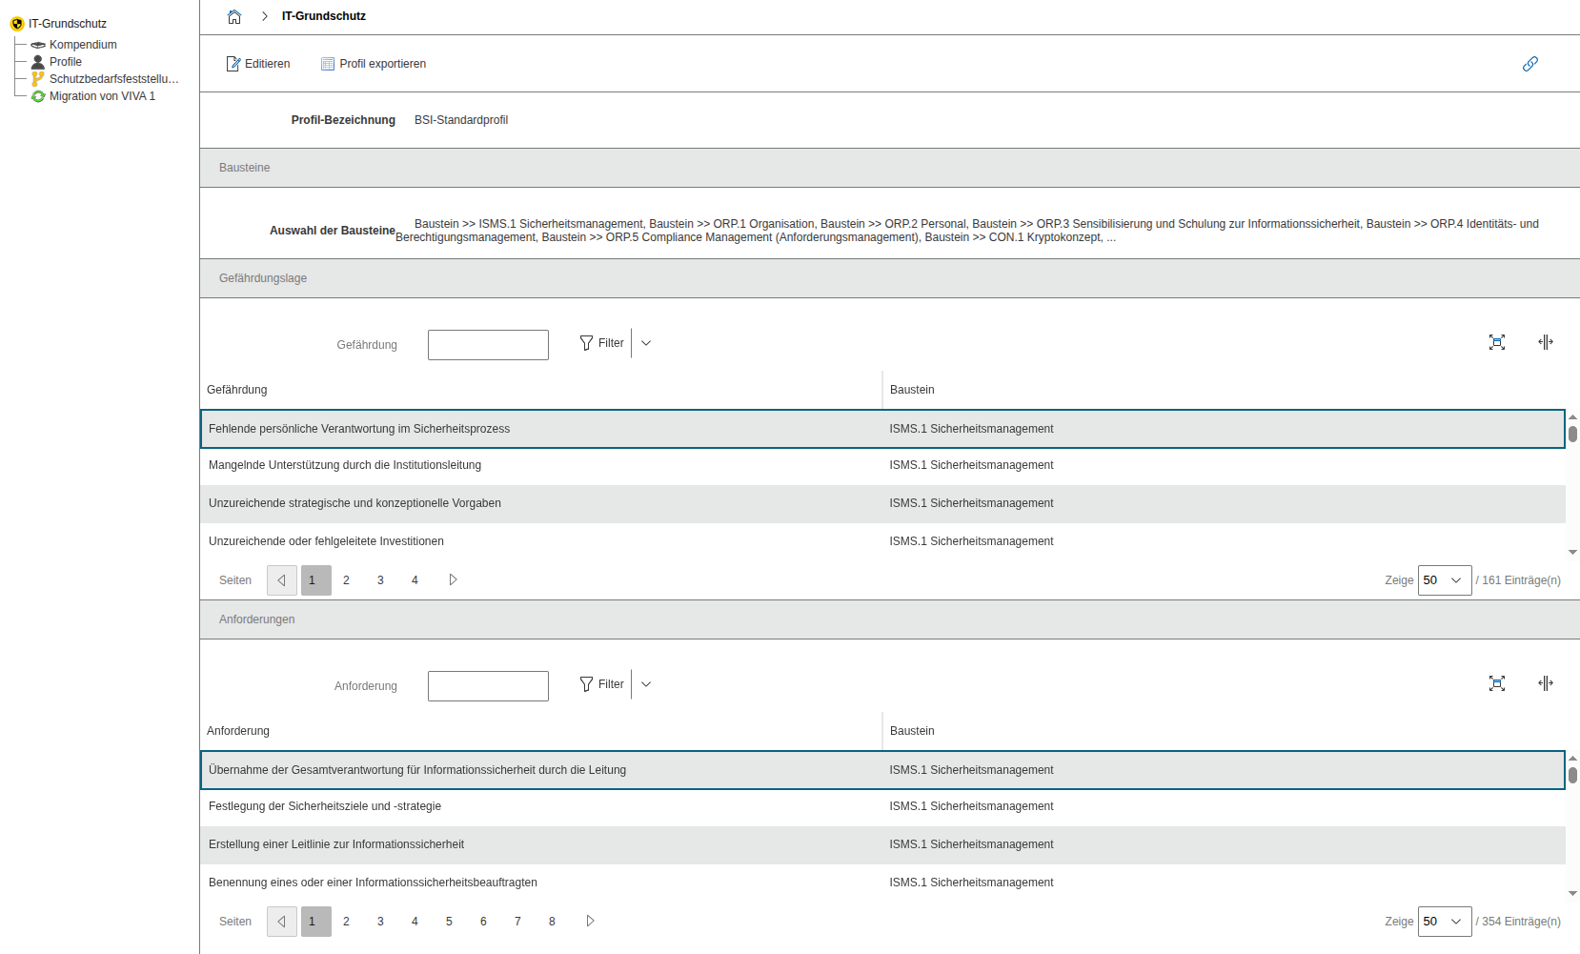Screen dimensions: 1580x954
Task: Expand Anforderung filter options chevron
Action: [646, 684]
